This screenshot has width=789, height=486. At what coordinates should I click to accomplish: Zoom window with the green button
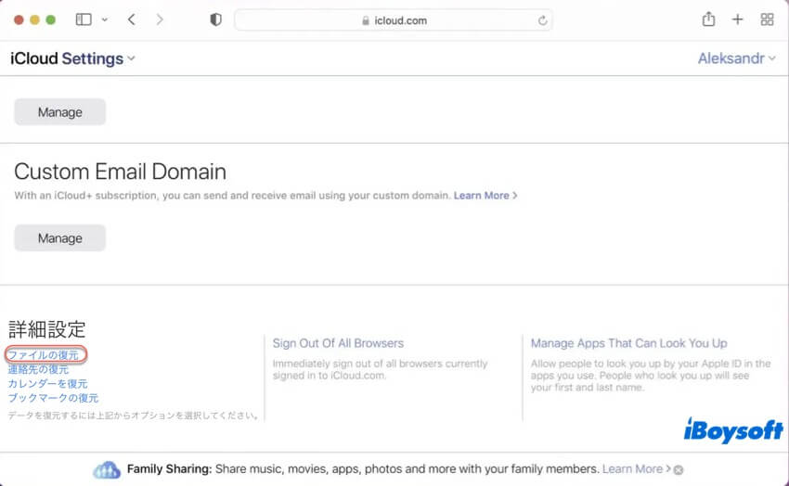(x=50, y=19)
